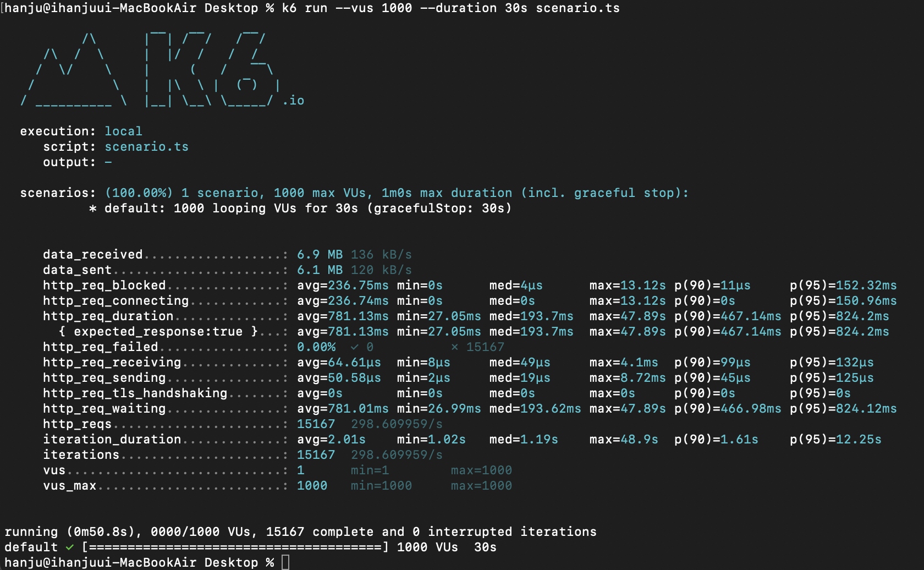Image resolution: width=924 pixels, height=570 pixels.
Task: Click avg=781.13ms in http_req_duration row
Action: coord(343,316)
